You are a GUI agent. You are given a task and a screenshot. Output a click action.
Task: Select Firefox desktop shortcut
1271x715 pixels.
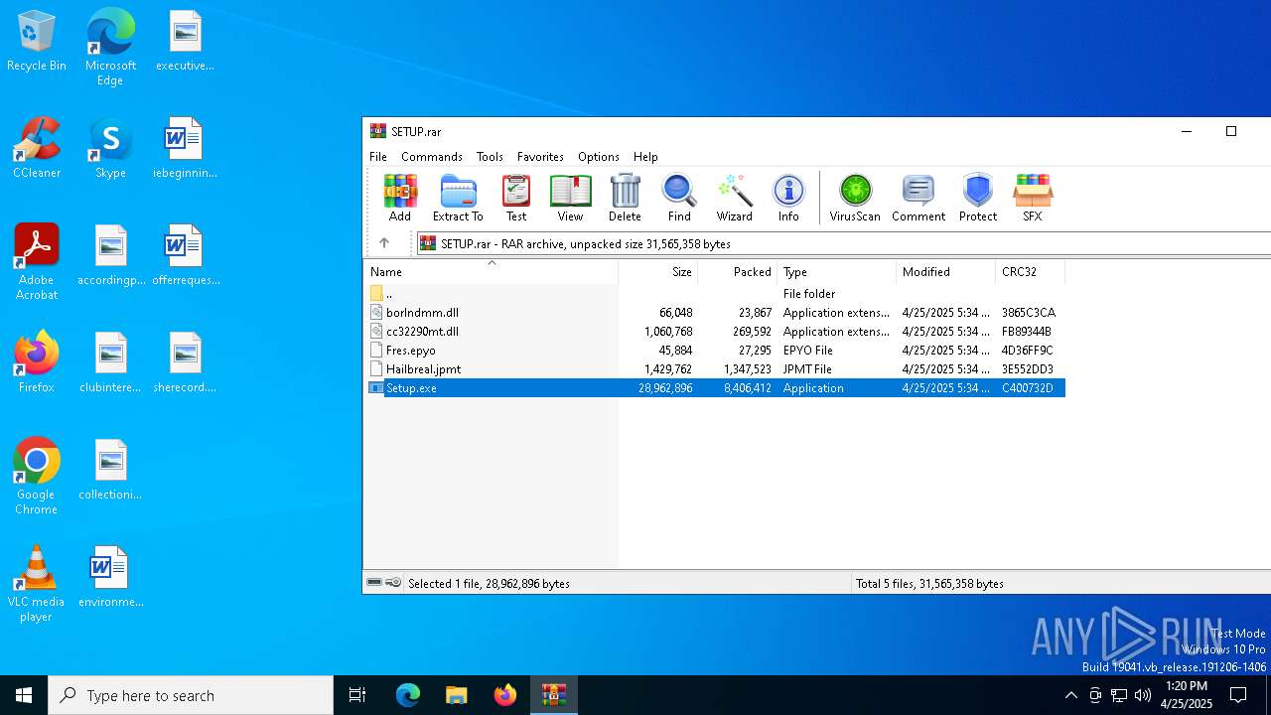(x=37, y=363)
